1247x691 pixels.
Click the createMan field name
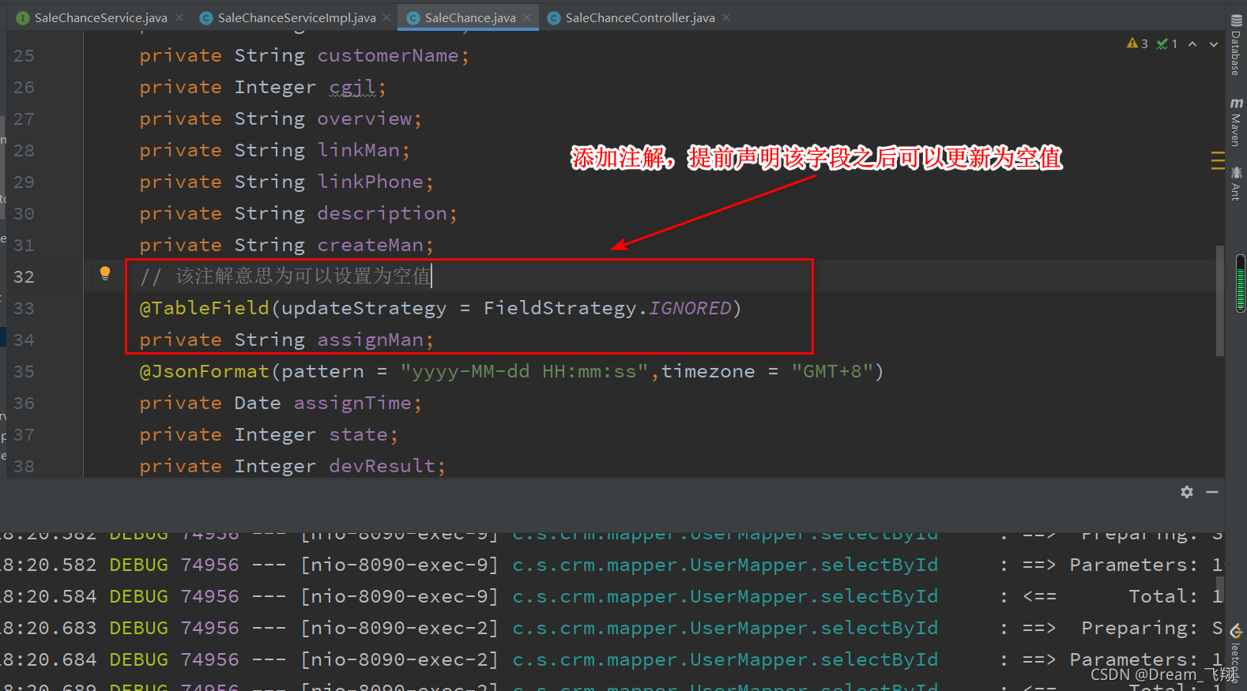pos(370,246)
